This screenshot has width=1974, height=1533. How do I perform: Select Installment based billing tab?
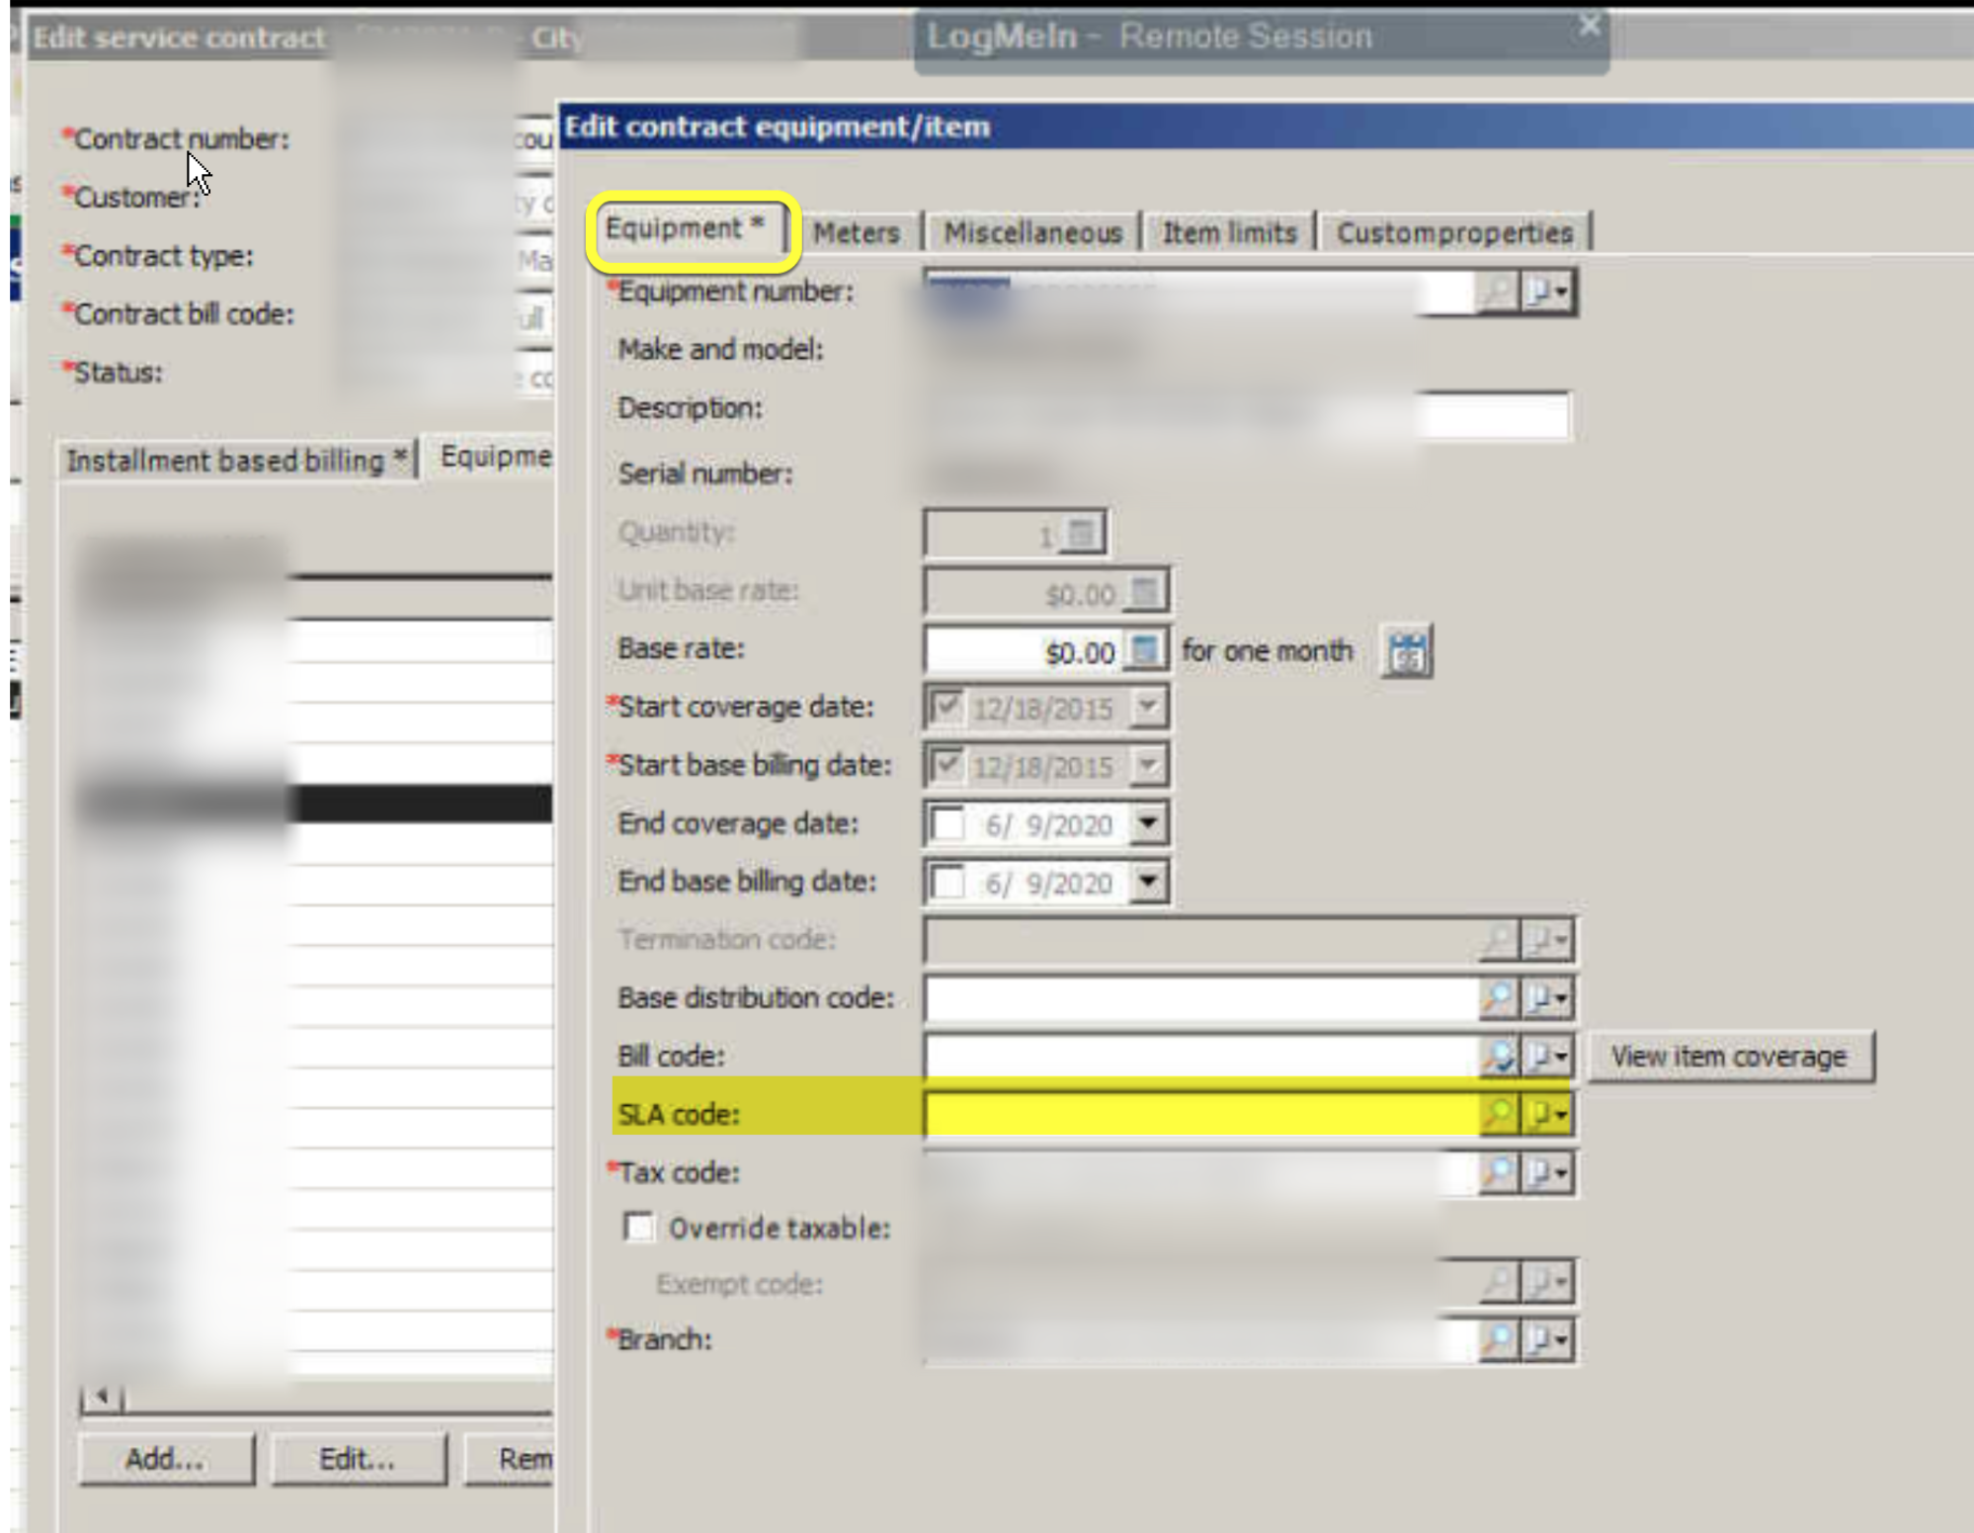(x=236, y=461)
